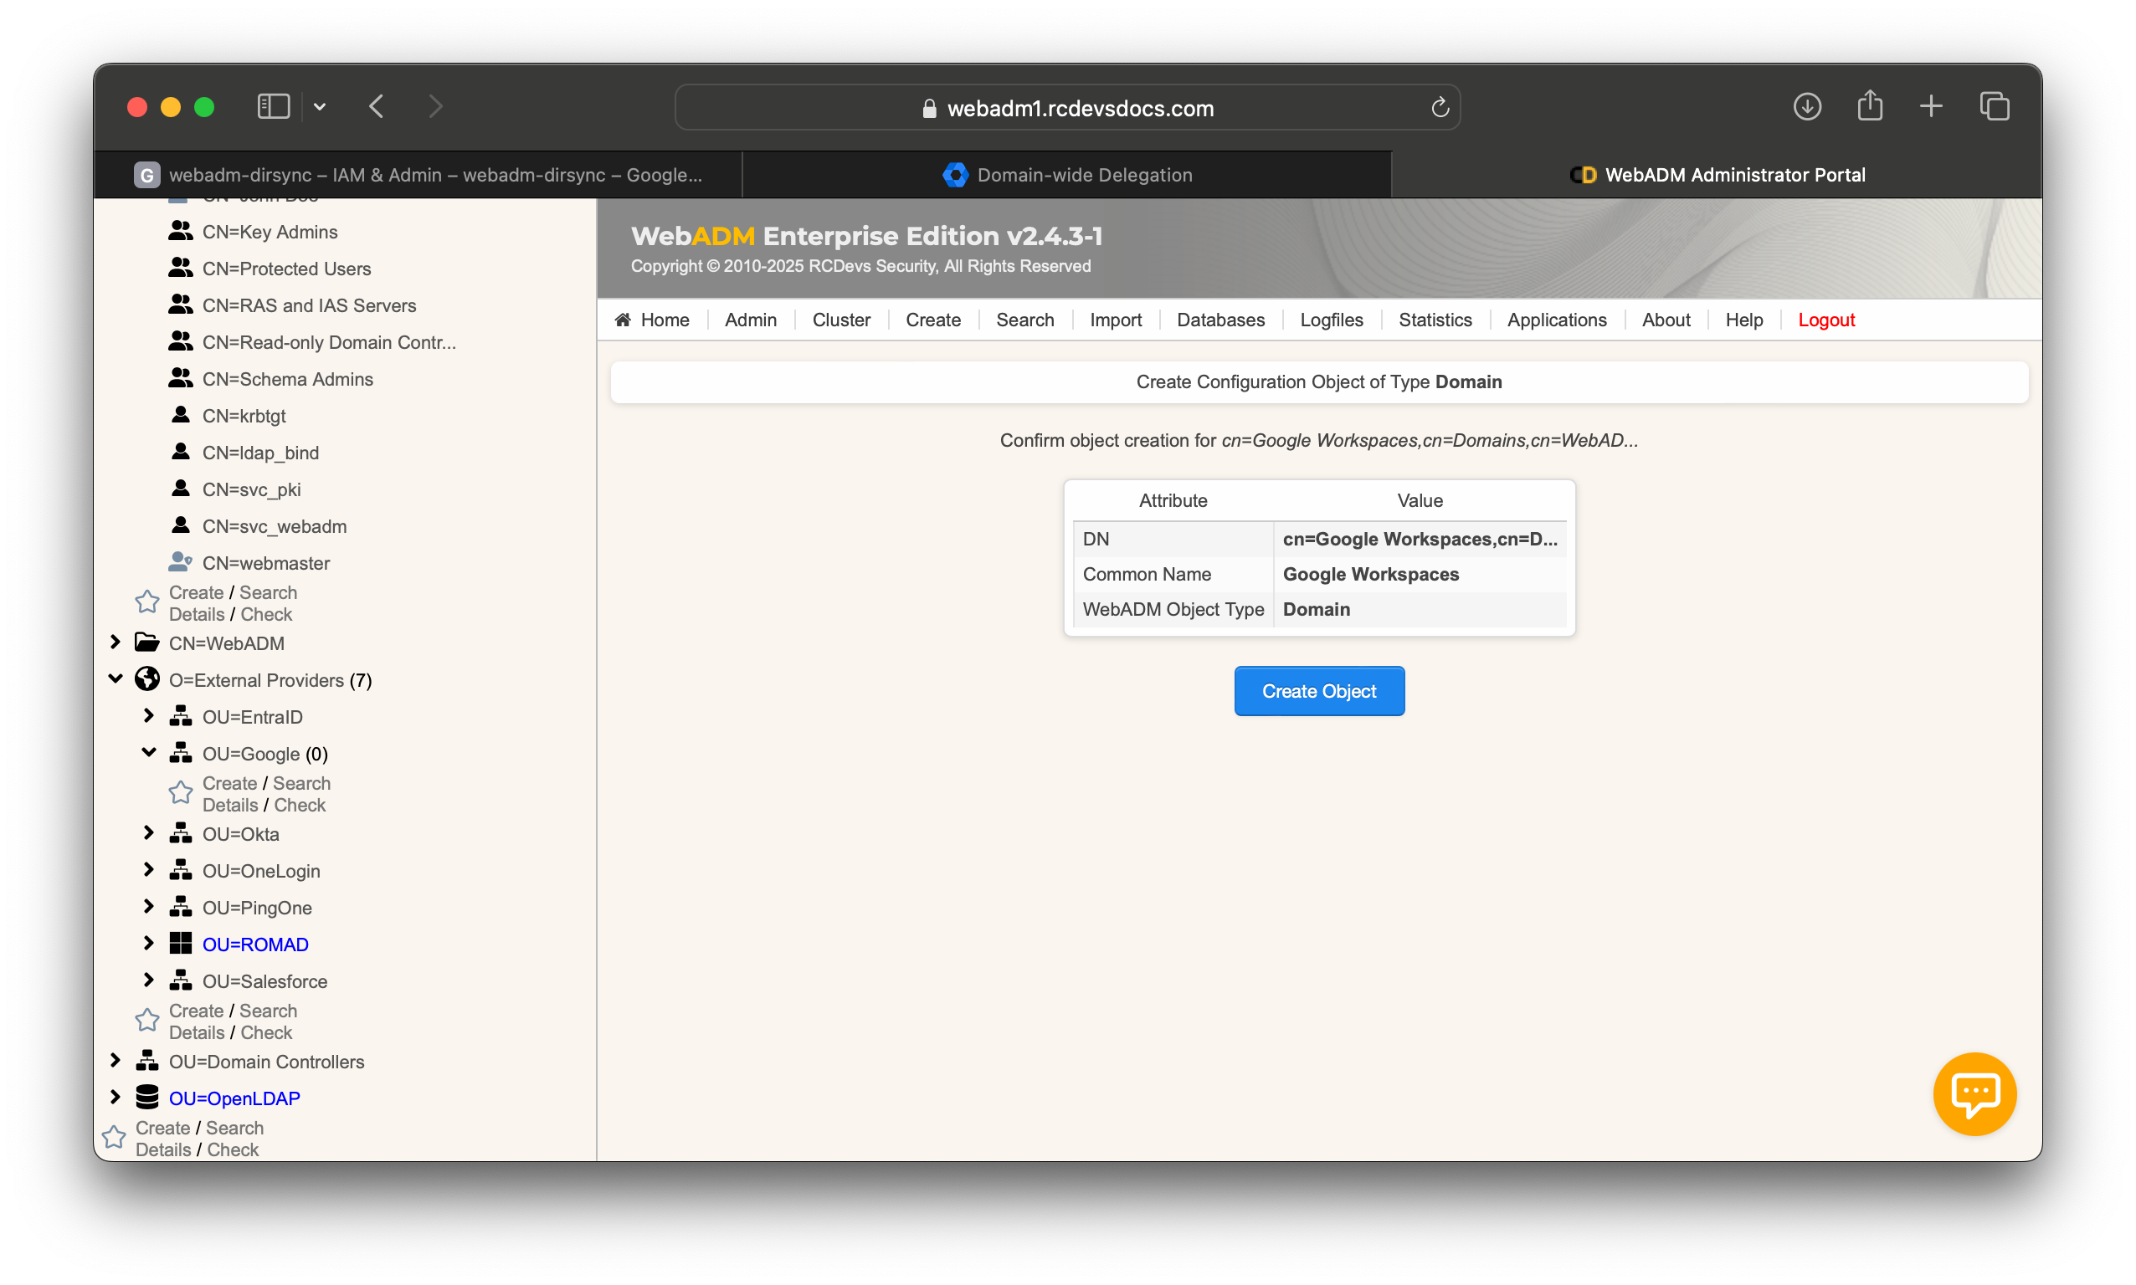Viewport: 2136px width, 1285px height.
Task: Collapse the O=External Providers node
Action: pos(116,678)
